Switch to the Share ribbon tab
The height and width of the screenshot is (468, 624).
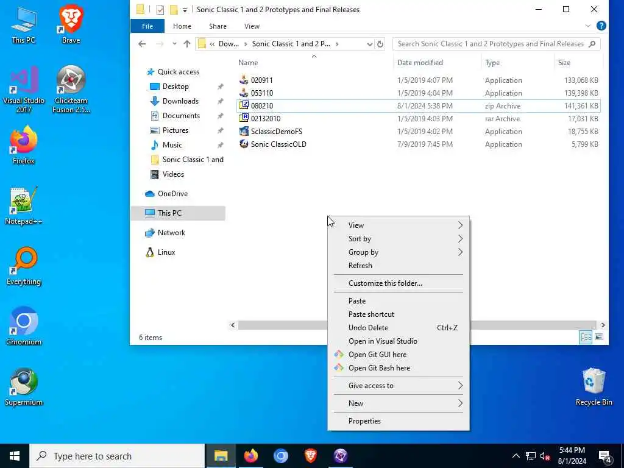[218, 26]
